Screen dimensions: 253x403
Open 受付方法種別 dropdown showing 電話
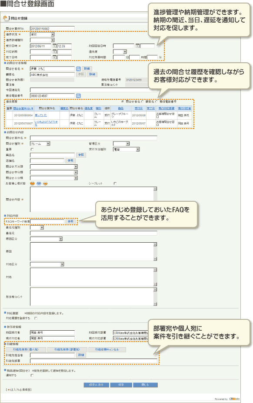(x=126, y=149)
